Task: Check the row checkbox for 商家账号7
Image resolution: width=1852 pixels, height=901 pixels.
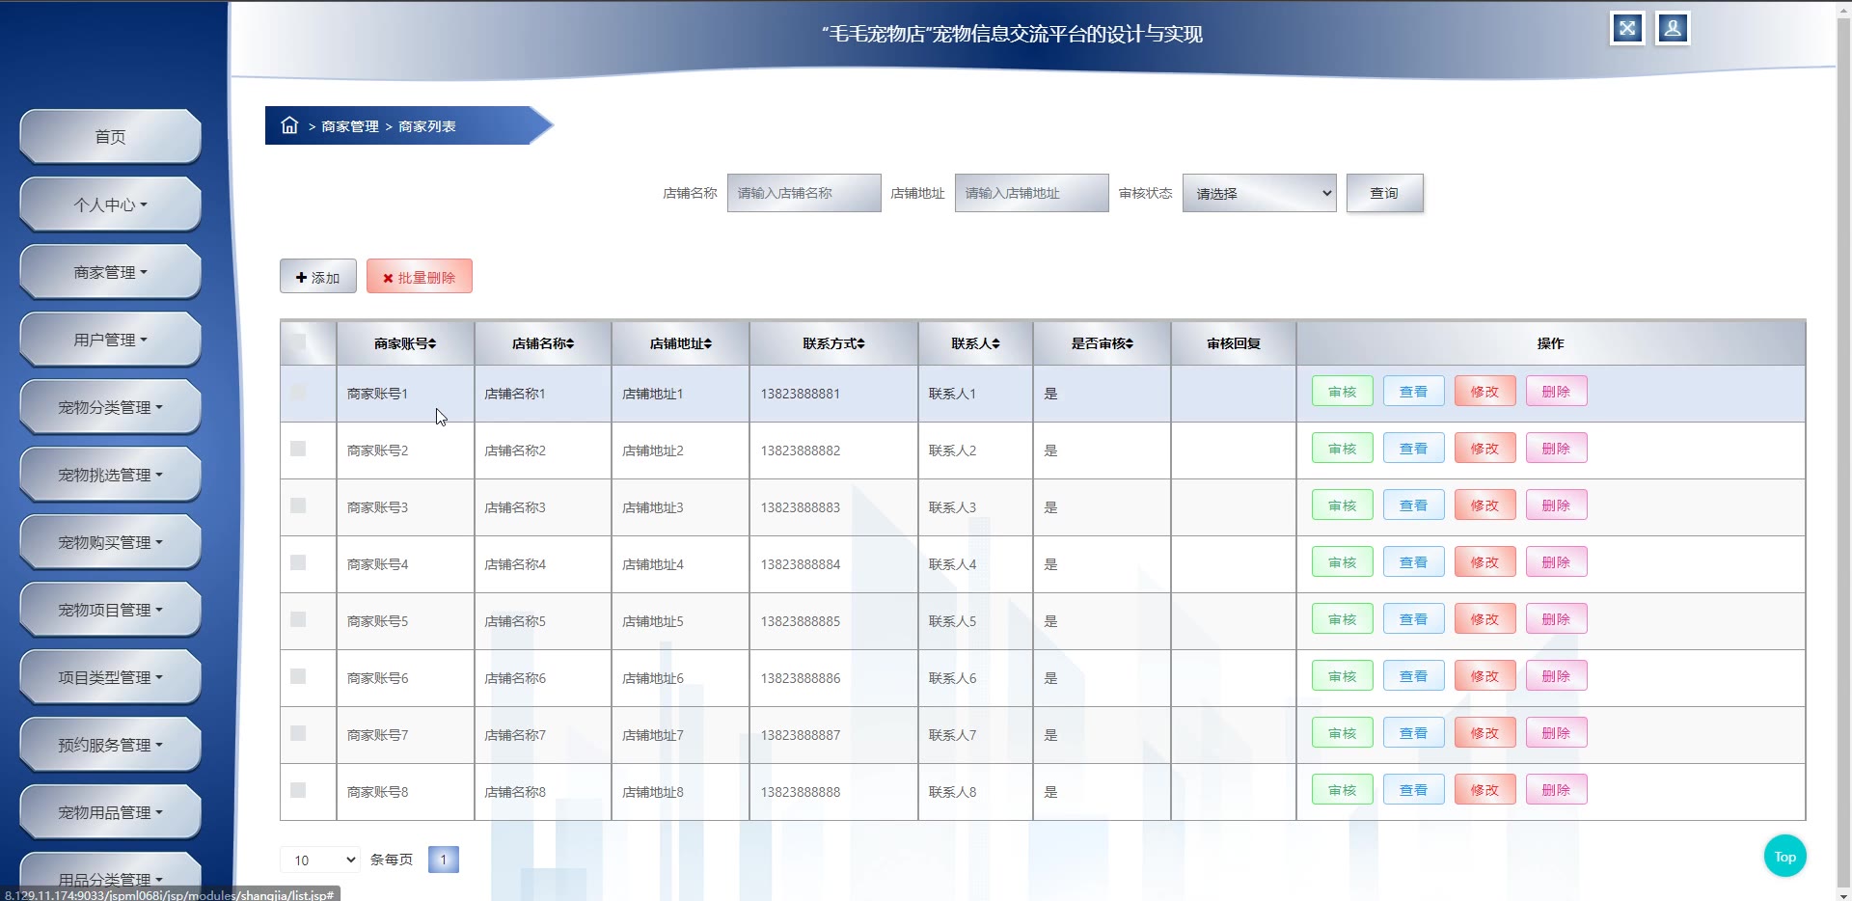Action: 298,733
